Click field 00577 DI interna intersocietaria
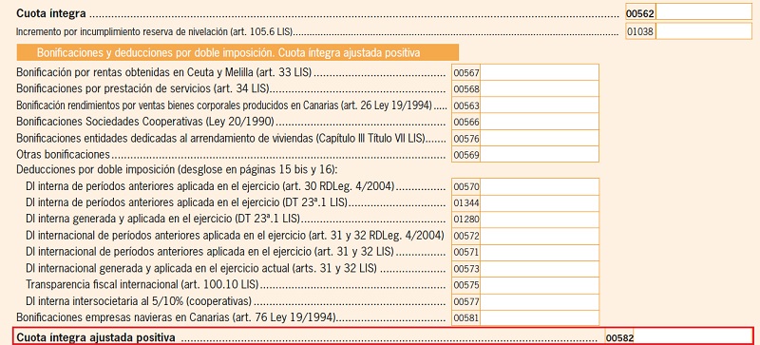 pyautogui.click(x=540, y=302)
